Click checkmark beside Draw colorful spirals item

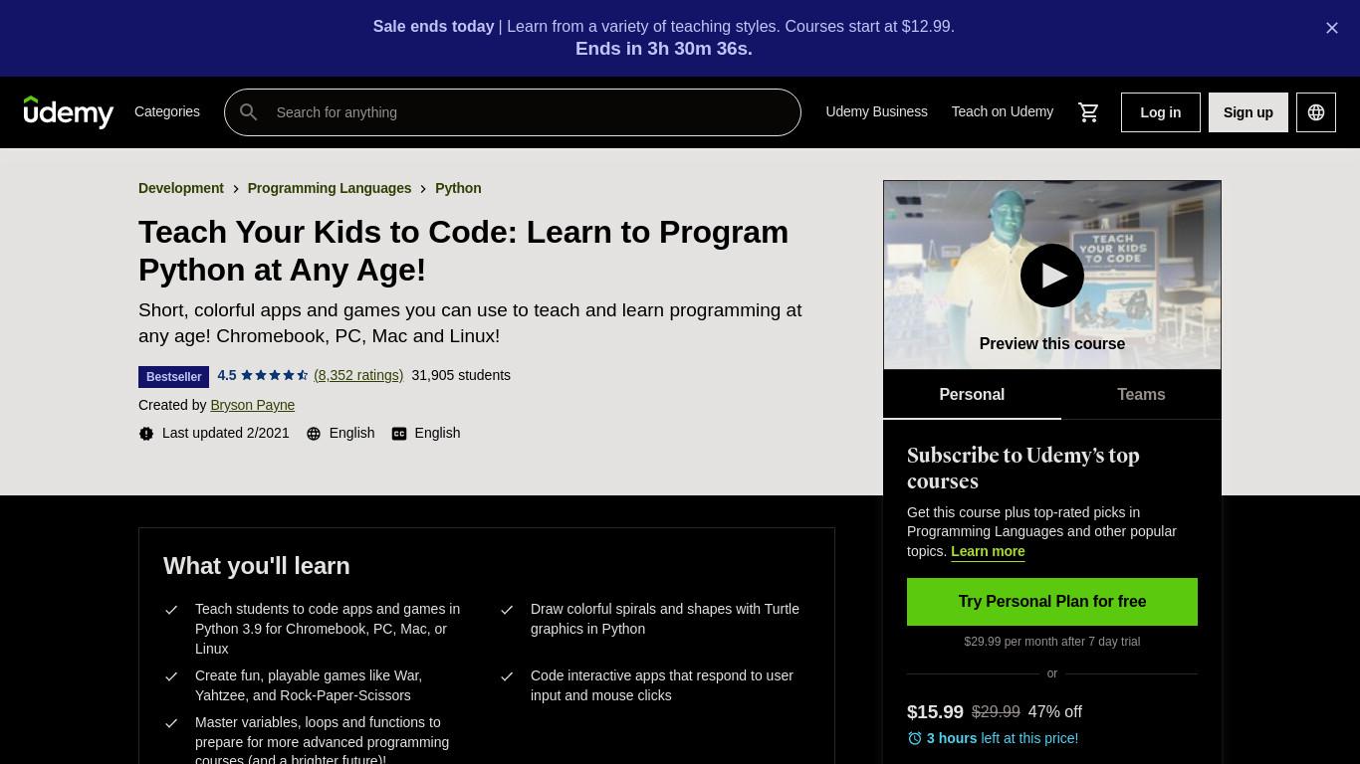pyautogui.click(x=507, y=610)
